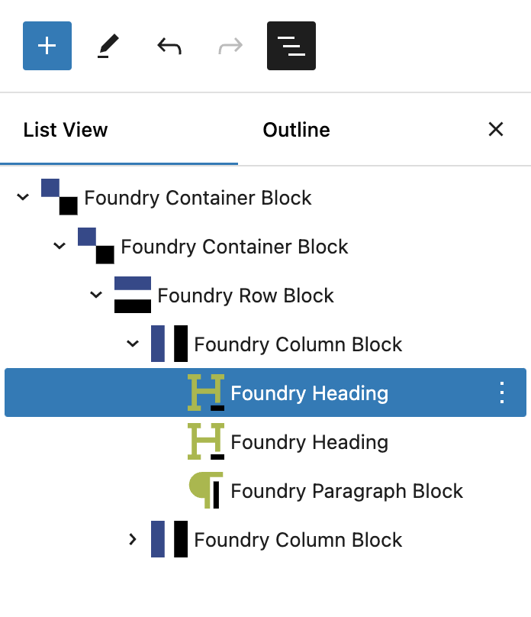Click the selected Foundry Heading block icon
Image resolution: width=531 pixels, height=617 pixels.
pyautogui.click(x=206, y=393)
